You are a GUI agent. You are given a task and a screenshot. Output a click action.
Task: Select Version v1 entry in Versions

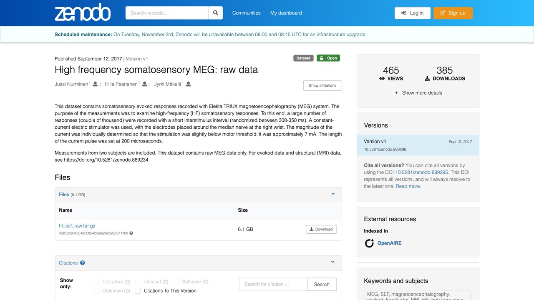point(418,145)
